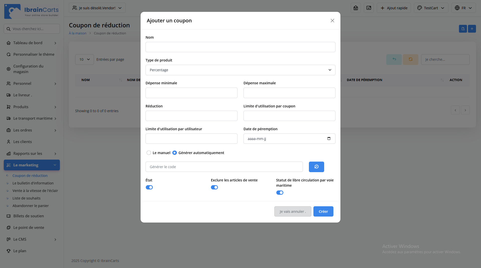The height and width of the screenshot is (268, 481).
Task: Open the Type de produit dropdown
Action: pos(240,70)
